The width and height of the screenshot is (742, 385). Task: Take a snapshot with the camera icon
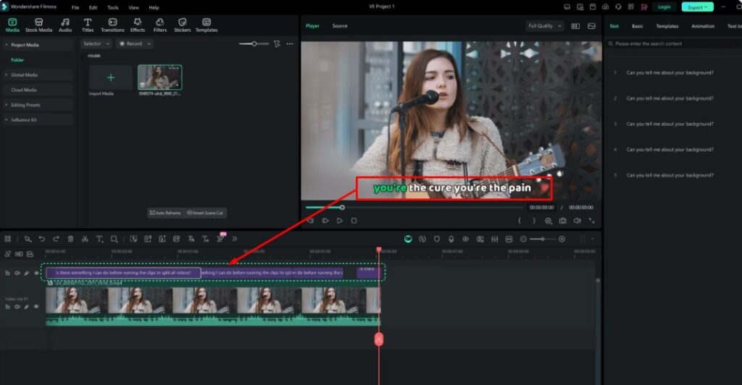pos(562,221)
